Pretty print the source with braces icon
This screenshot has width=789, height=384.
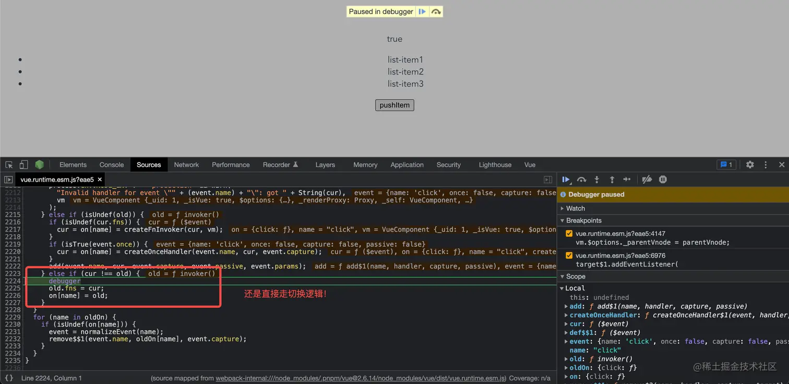coord(9,378)
